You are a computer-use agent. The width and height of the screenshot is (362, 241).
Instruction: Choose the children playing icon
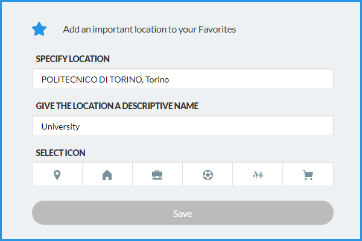coord(258,175)
